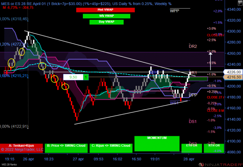This screenshot has width=243, height=167.
Task: Click the ETH OR status box
Action: click(192, 148)
